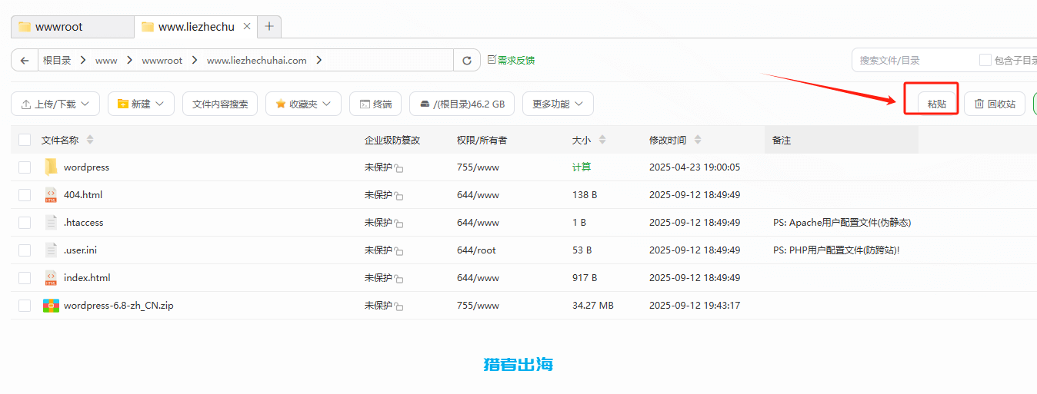Click lock icon in wordpress folder row
The width and height of the screenshot is (1037, 394).
(399, 168)
